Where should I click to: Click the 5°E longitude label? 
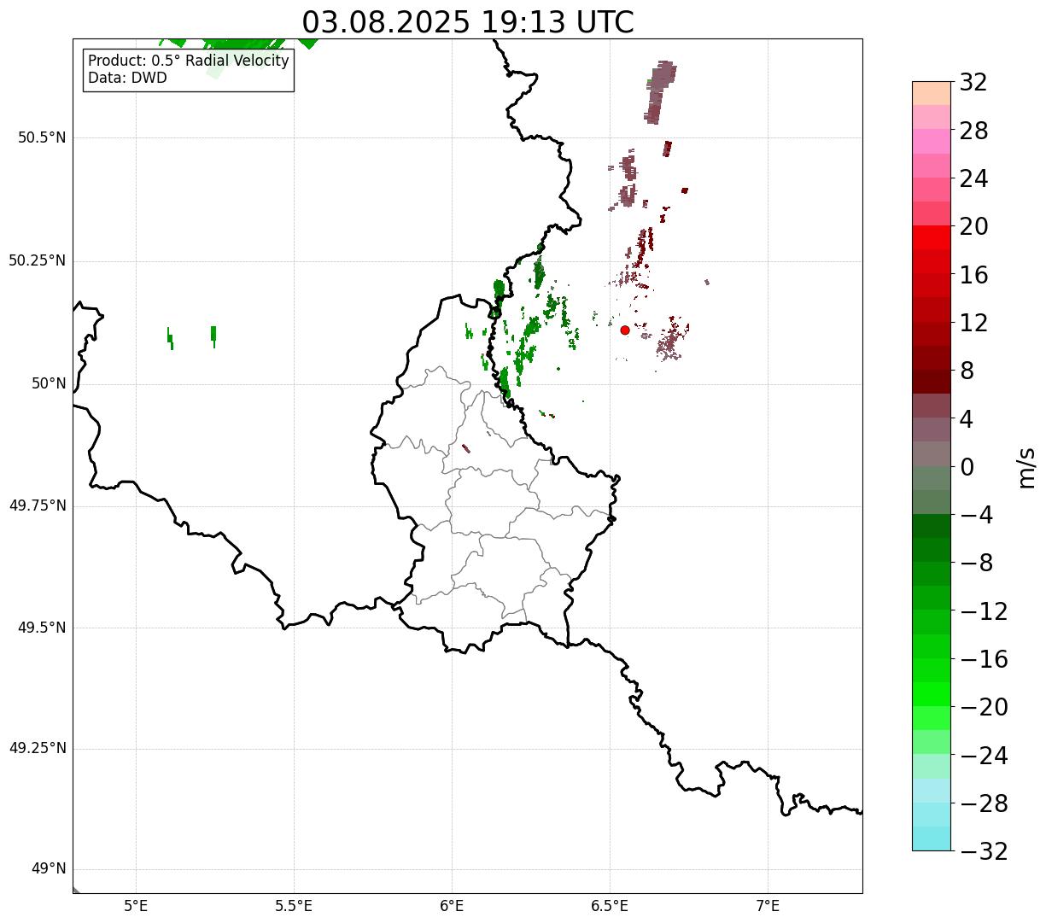136,906
